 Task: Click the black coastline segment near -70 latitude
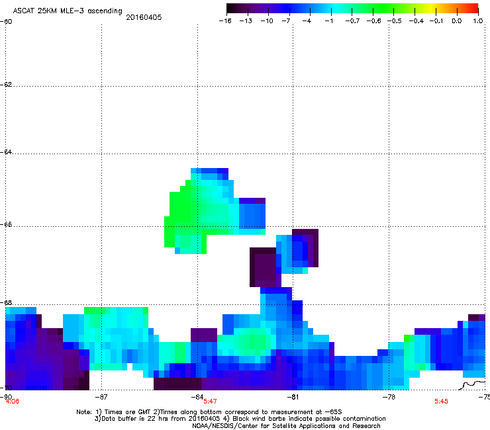coord(472,385)
